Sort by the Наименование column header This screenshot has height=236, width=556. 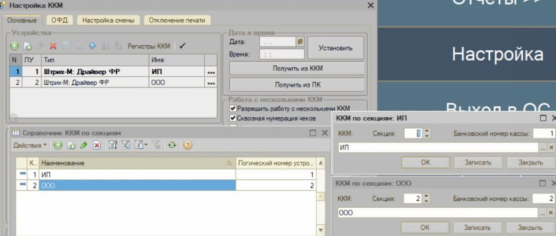click(137, 163)
